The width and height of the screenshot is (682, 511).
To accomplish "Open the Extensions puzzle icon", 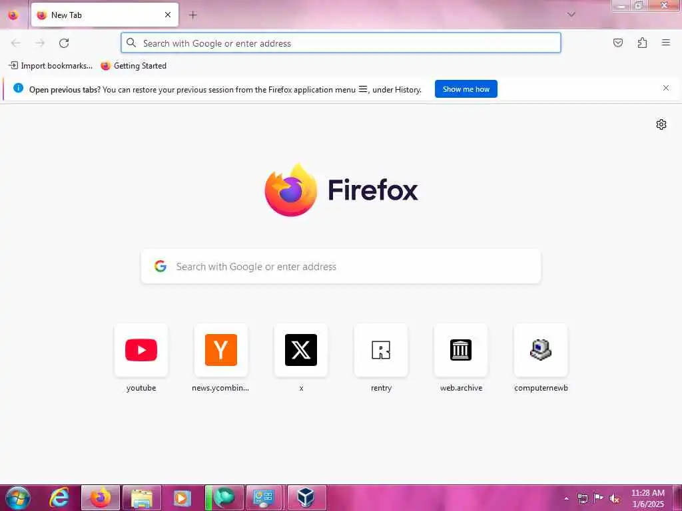I will [642, 43].
